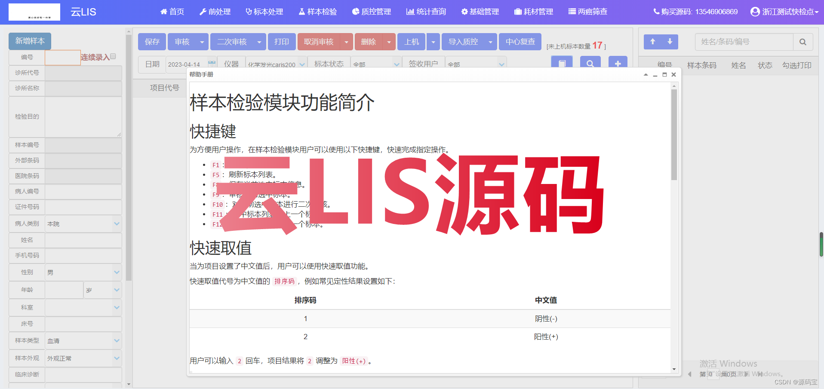The width and height of the screenshot is (824, 389).
Task: Click the search magnifier beside 姓名/条码/编号 box
Action: [802, 42]
